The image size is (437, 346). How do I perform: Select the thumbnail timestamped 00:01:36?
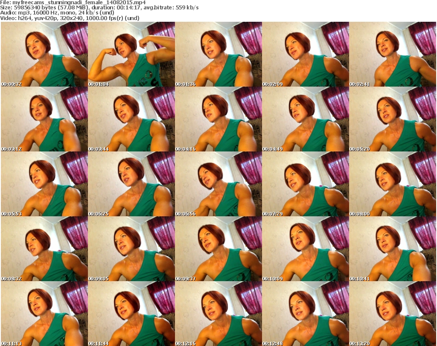[218, 54]
